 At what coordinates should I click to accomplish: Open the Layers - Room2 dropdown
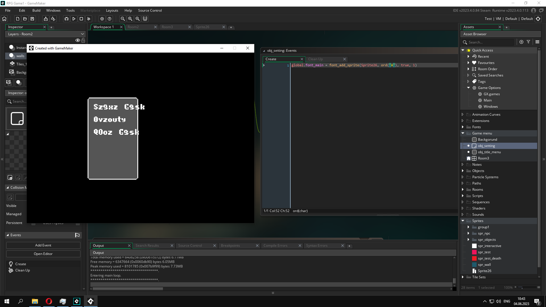click(x=45, y=34)
